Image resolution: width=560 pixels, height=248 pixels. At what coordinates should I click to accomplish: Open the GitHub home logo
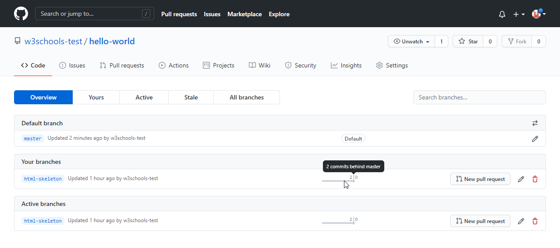(21, 14)
